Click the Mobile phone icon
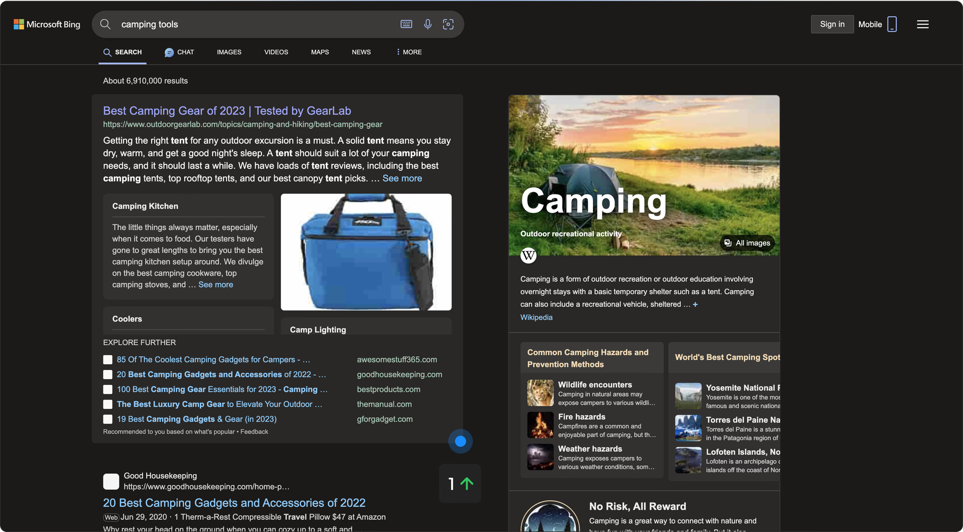 (892, 24)
